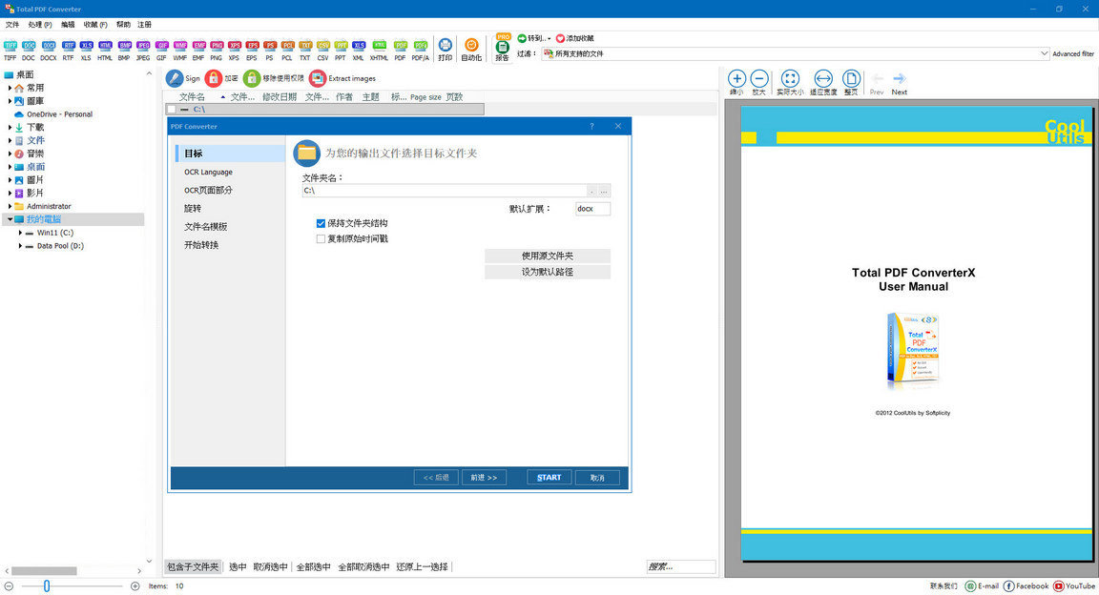
Task: Click the red 加密 encrypt lock icon
Action: tap(214, 78)
